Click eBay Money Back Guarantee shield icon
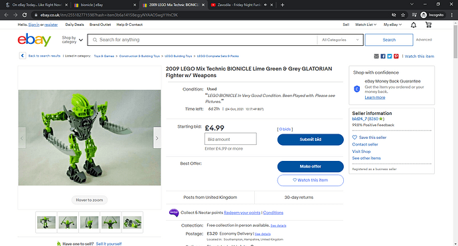This screenshot has height=246, width=458. pyautogui.click(x=356, y=89)
